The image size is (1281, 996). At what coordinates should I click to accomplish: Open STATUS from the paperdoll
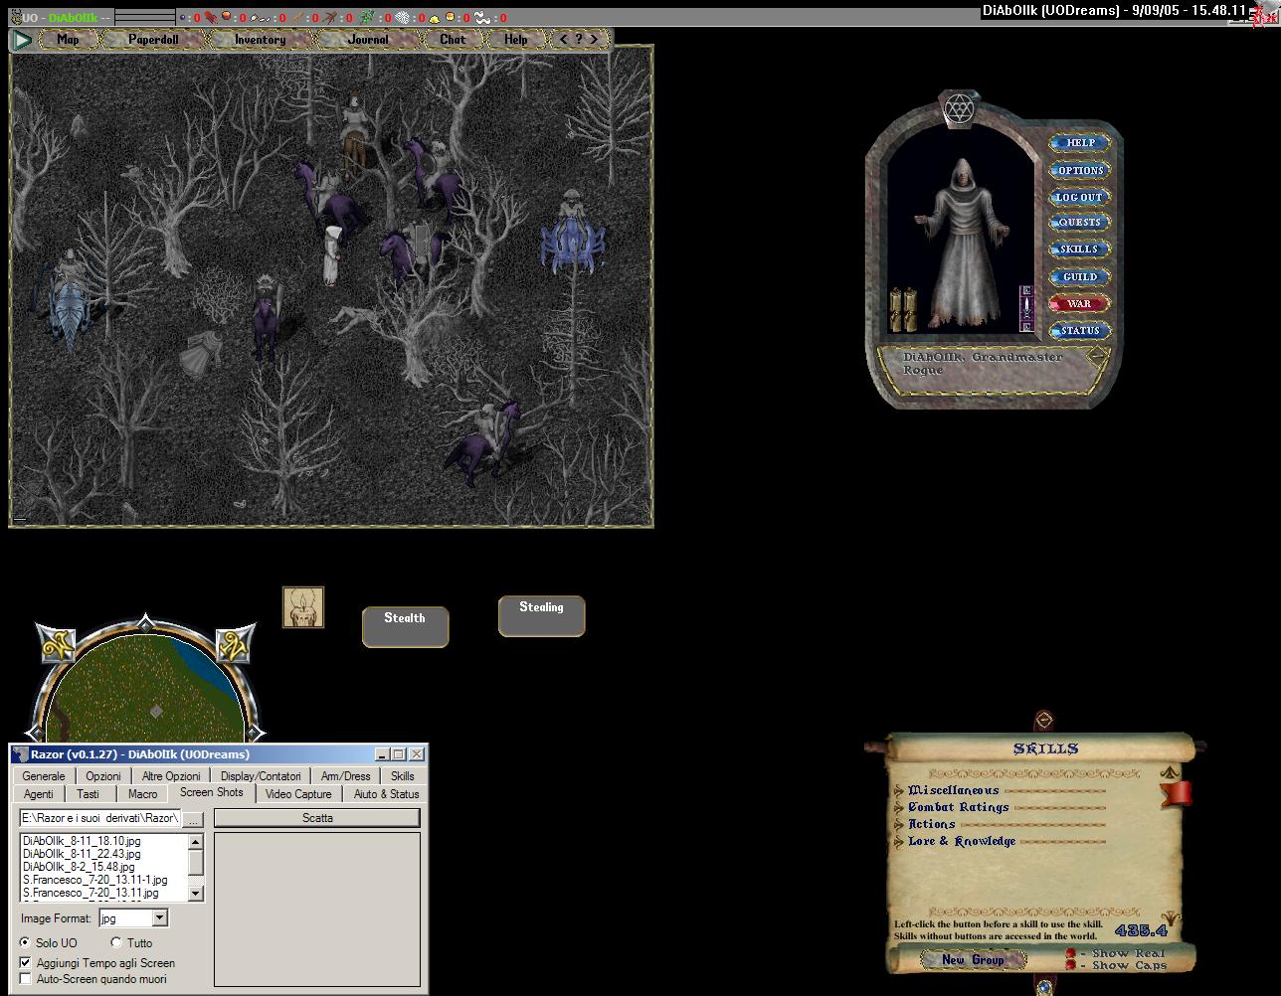tap(1080, 331)
